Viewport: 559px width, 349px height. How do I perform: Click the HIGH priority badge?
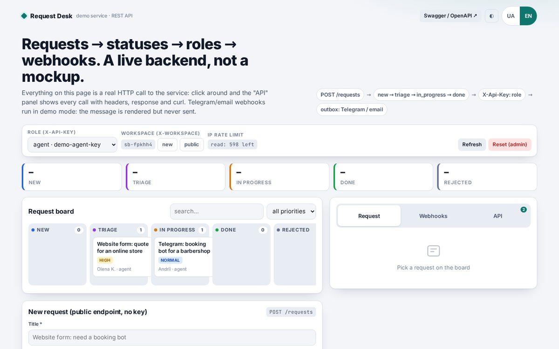pos(105,260)
